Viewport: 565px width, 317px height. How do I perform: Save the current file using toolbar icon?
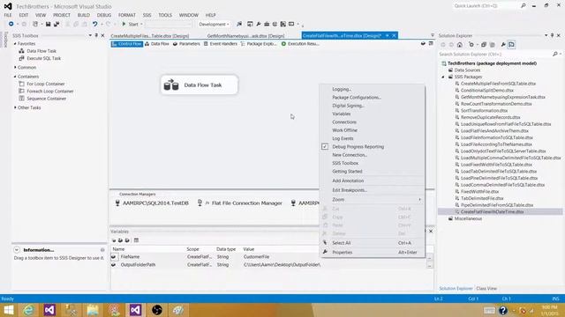48,24
